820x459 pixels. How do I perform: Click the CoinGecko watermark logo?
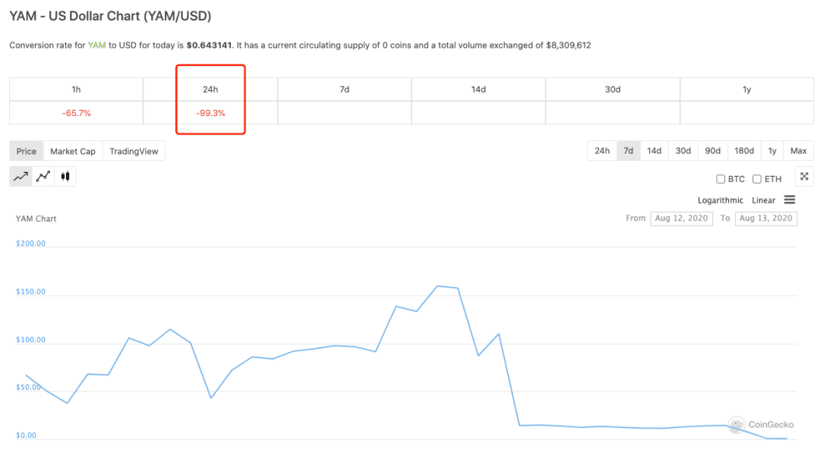[761, 425]
